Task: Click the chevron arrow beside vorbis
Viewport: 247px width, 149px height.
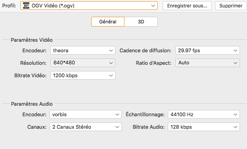Action: pos(117,115)
